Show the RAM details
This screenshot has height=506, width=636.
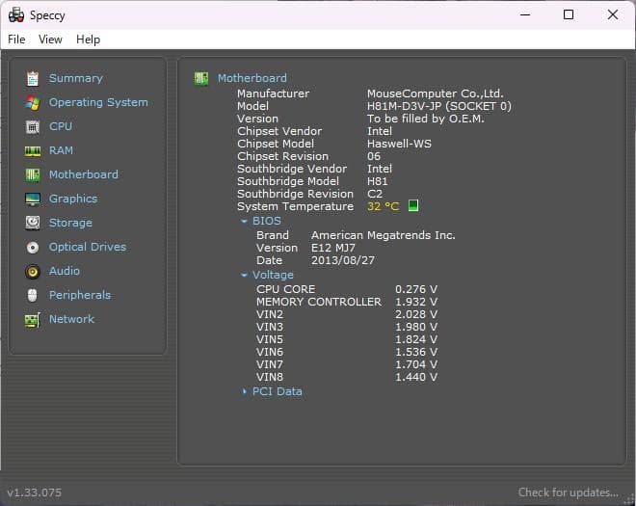click(x=61, y=150)
